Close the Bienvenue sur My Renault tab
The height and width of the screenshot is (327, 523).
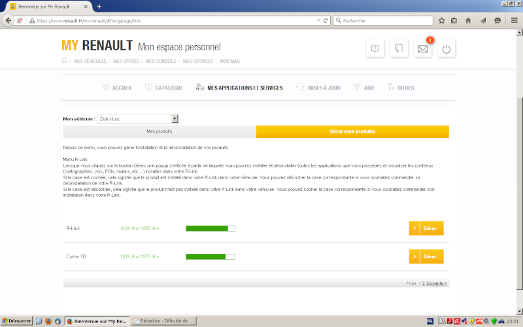click(86, 7)
